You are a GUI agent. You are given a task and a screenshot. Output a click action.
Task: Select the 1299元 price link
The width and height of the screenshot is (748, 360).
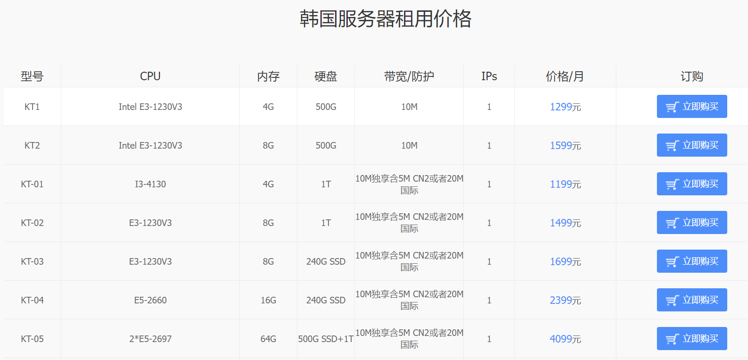point(565,107)
